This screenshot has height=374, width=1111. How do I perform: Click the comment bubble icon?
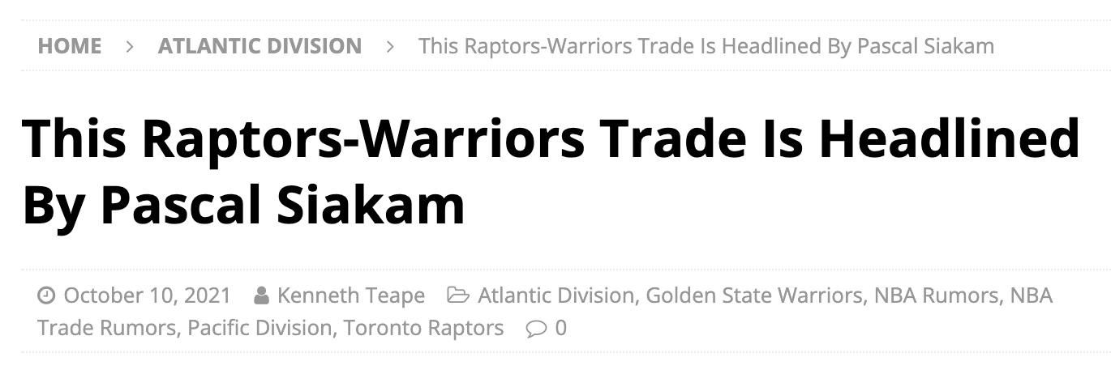tap(535, 329)
